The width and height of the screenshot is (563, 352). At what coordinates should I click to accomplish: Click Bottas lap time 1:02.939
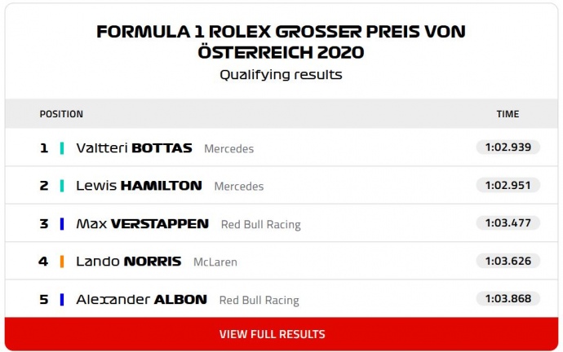click(508, 147)
